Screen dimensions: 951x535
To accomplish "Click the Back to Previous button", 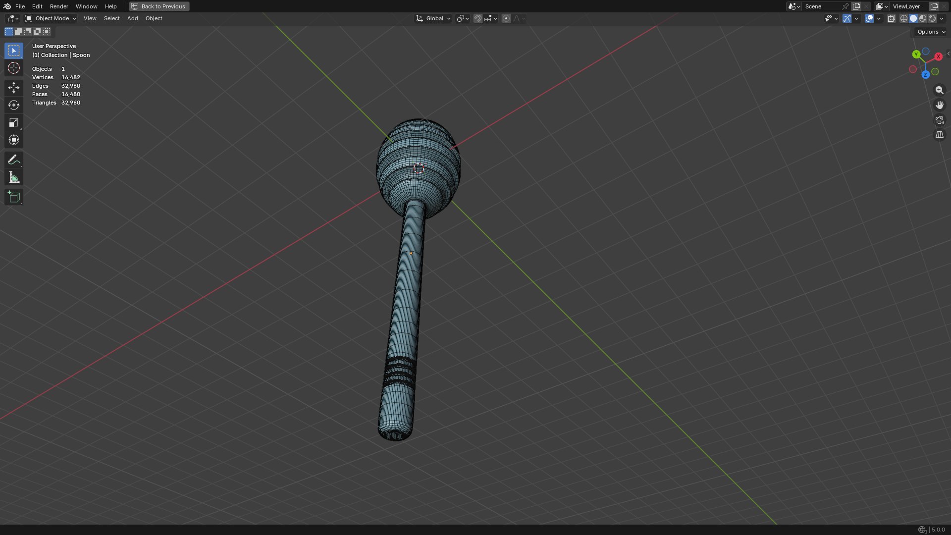I will [159, 6].
